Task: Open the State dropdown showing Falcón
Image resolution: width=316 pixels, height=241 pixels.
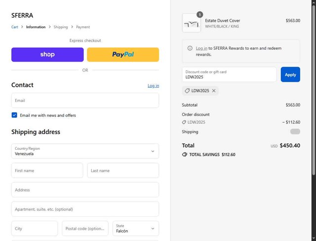Action: (136, 229)
